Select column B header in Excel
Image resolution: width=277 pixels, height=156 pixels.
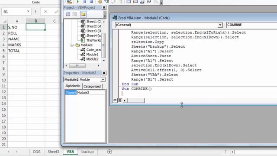click(35, 21)
